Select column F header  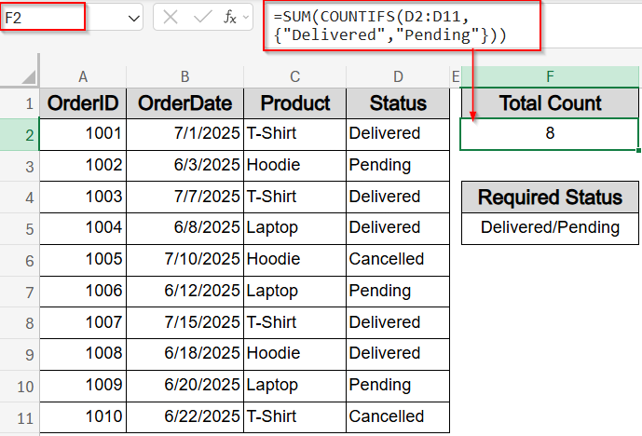tap(550, 76)
